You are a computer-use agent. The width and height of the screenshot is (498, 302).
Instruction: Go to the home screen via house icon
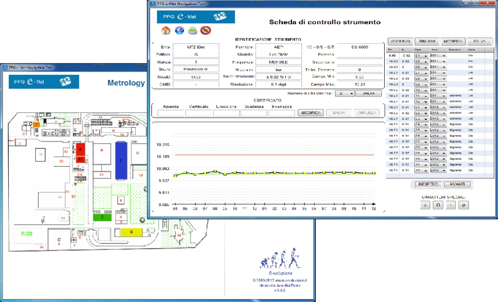[x=166, y=30]
